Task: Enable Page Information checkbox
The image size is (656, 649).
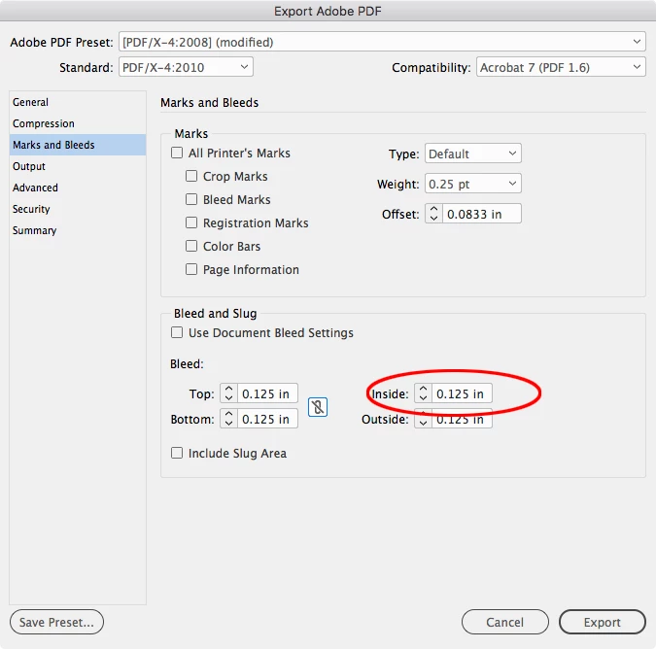Action: (191, 269)
